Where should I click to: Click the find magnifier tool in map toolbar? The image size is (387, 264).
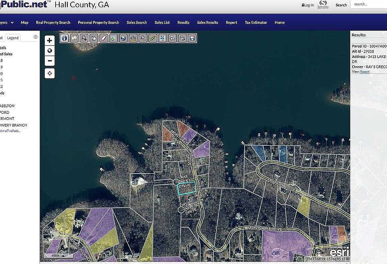click(x=143, y=38)
